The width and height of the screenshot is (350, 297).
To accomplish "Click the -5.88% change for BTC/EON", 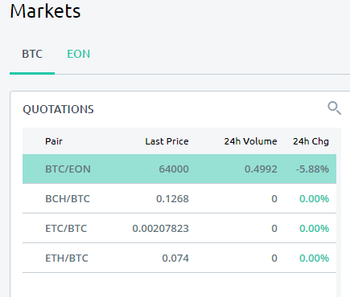I will (312, 169).
